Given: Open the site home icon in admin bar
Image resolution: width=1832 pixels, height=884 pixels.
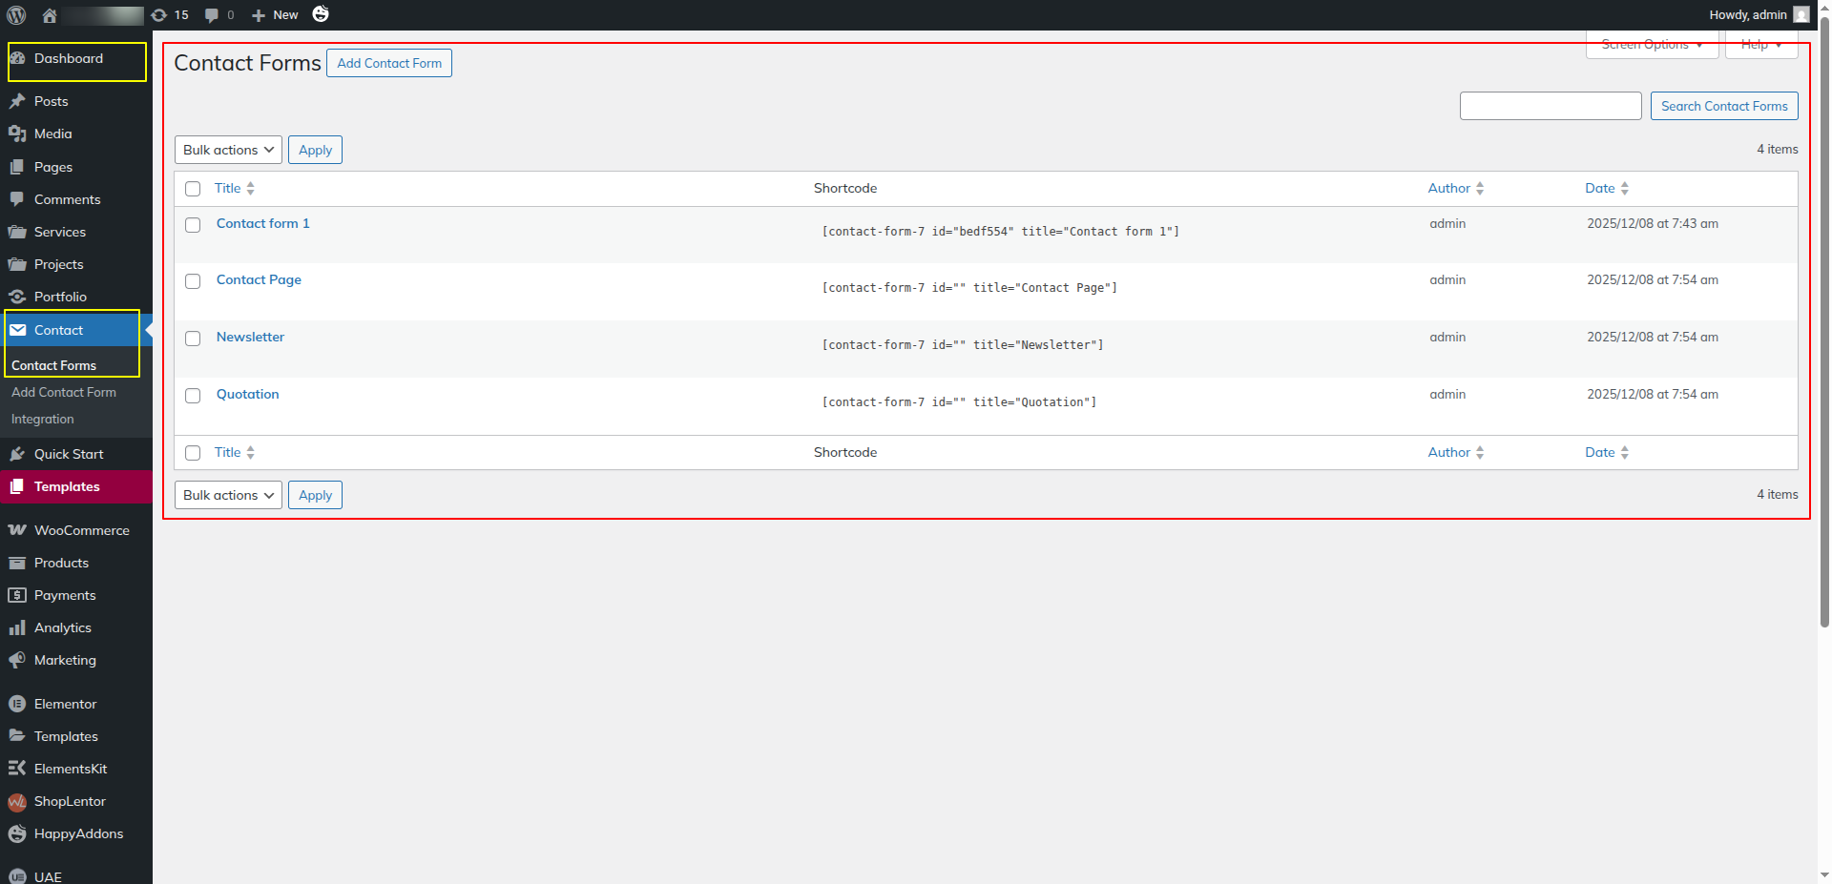Looking at the screenshot, I should coord(50,15).
